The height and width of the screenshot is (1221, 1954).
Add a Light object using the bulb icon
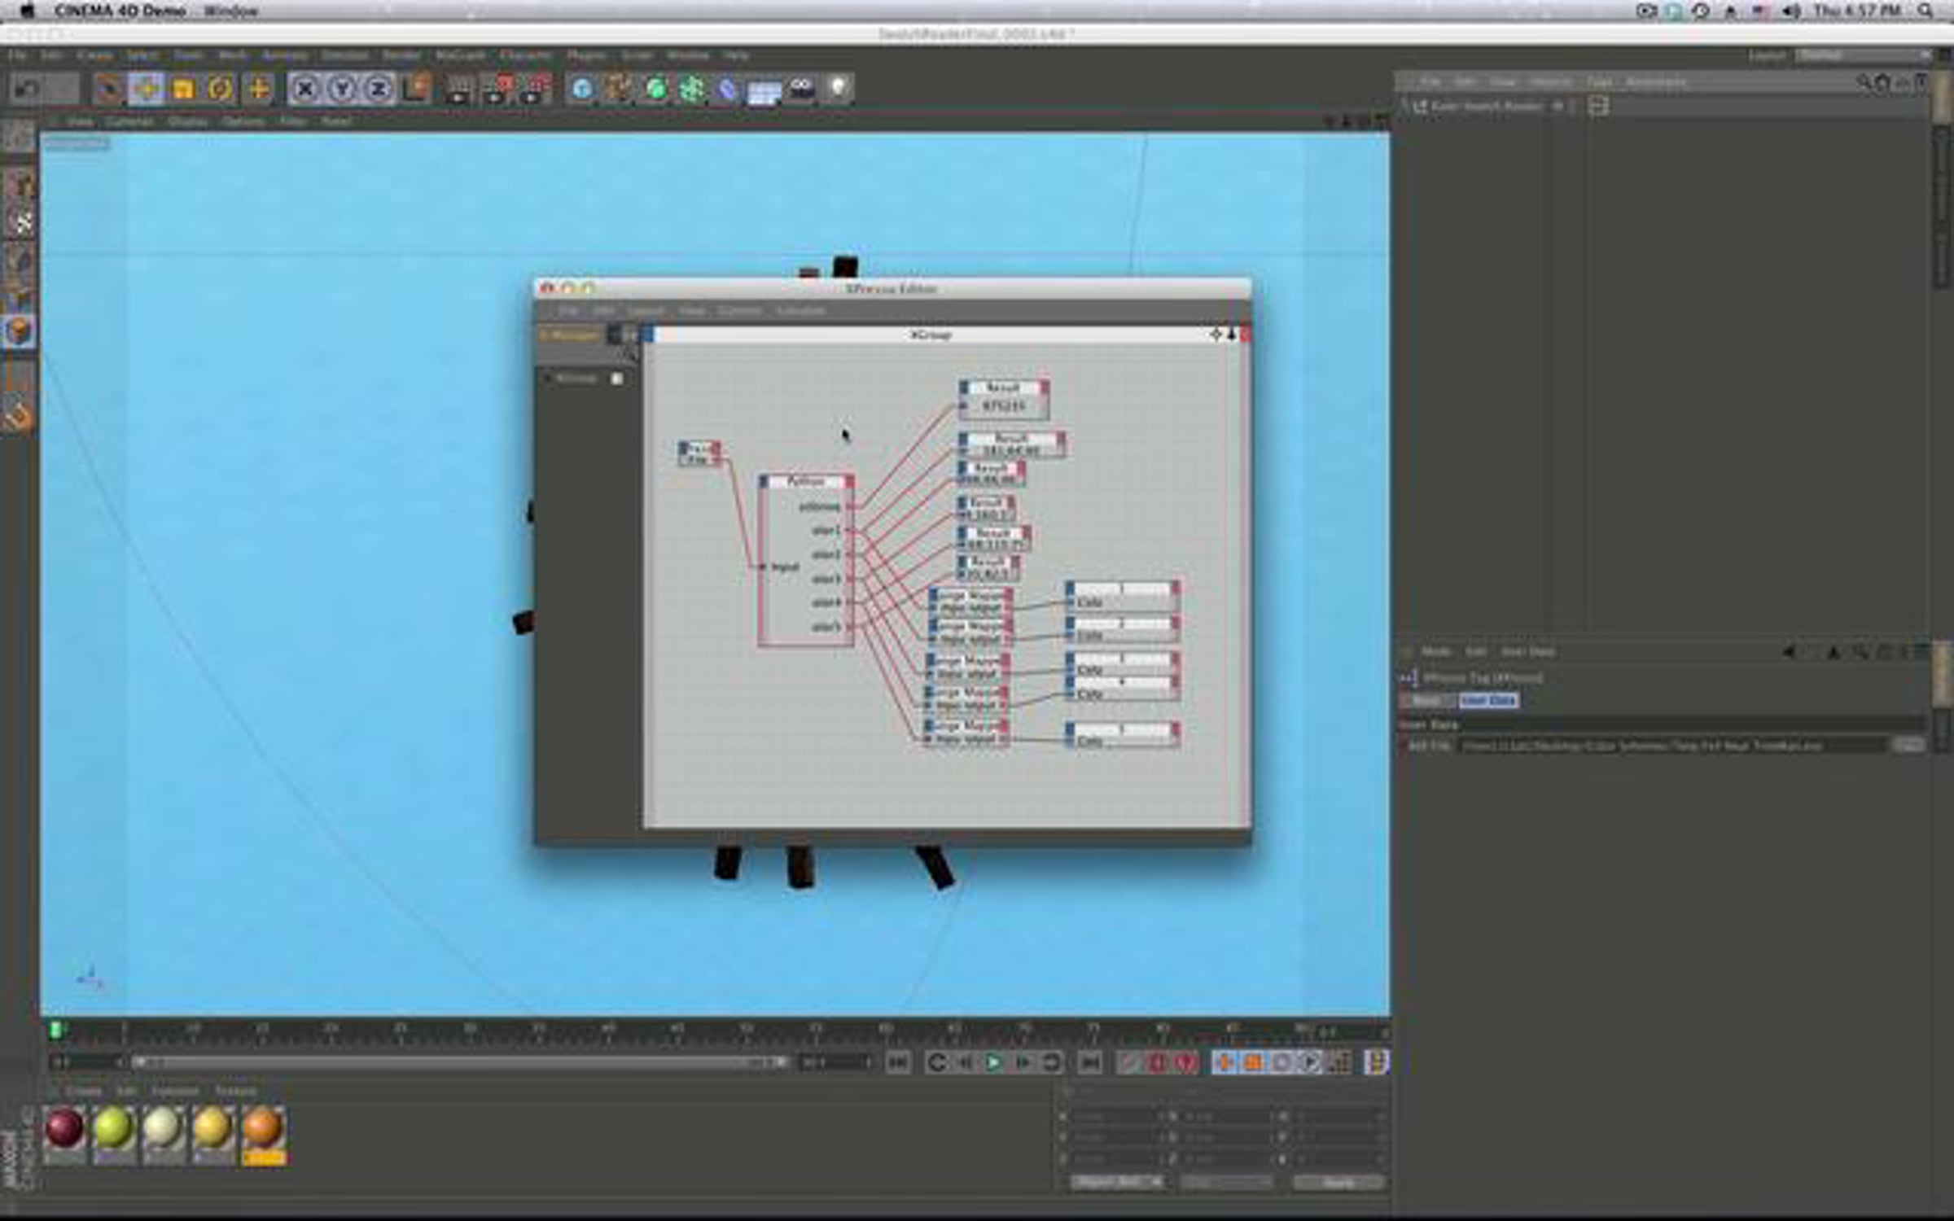pos(838,89)
